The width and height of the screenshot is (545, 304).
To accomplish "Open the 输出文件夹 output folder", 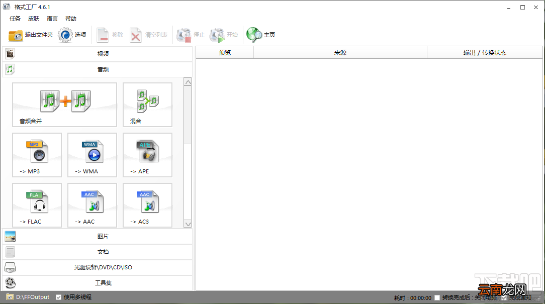I will [31, 35].
